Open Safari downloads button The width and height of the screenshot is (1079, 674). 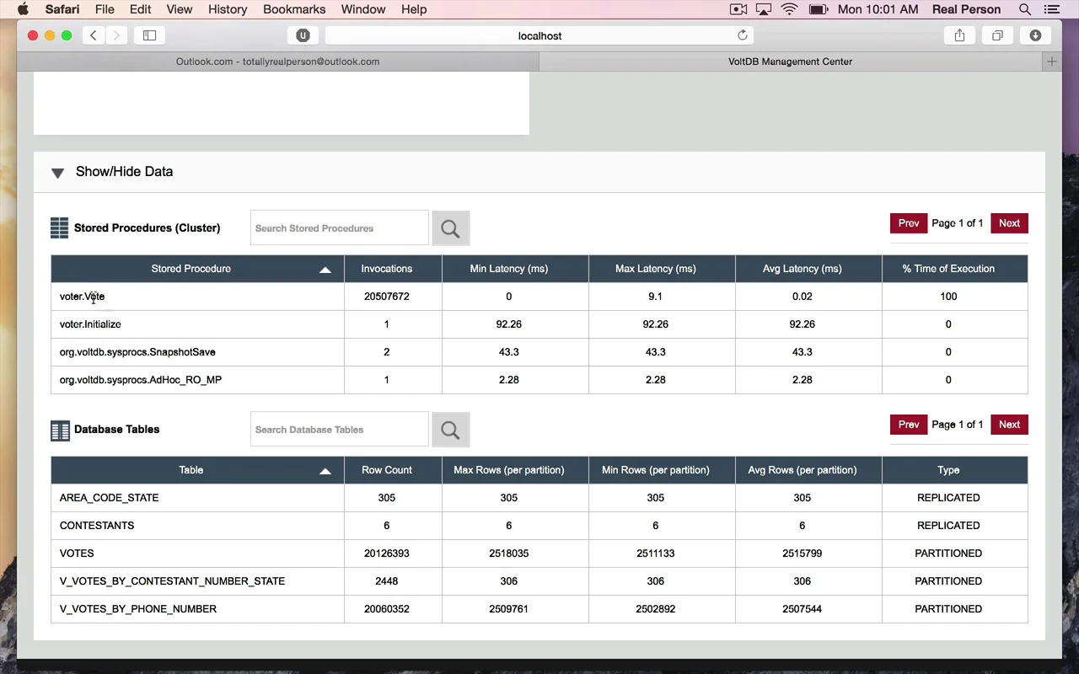1035,35
